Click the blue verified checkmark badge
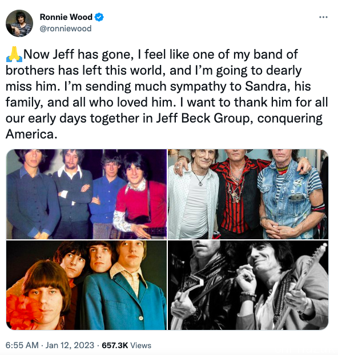338x355 pixels. click(x=99, y=17)
